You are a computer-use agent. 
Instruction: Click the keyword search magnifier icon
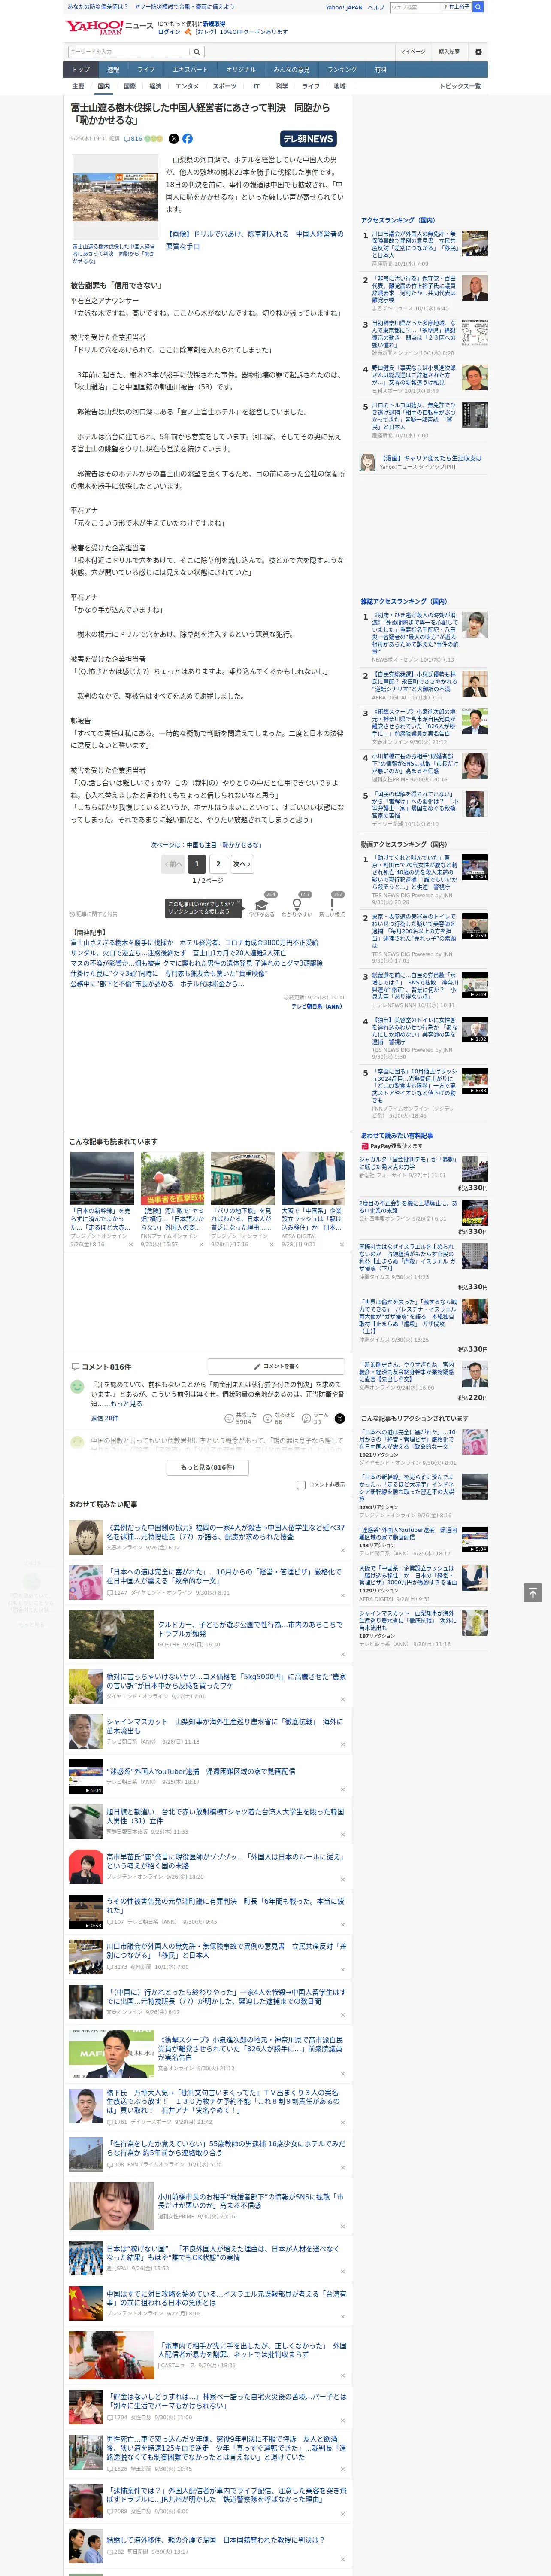tap(197, 52)
